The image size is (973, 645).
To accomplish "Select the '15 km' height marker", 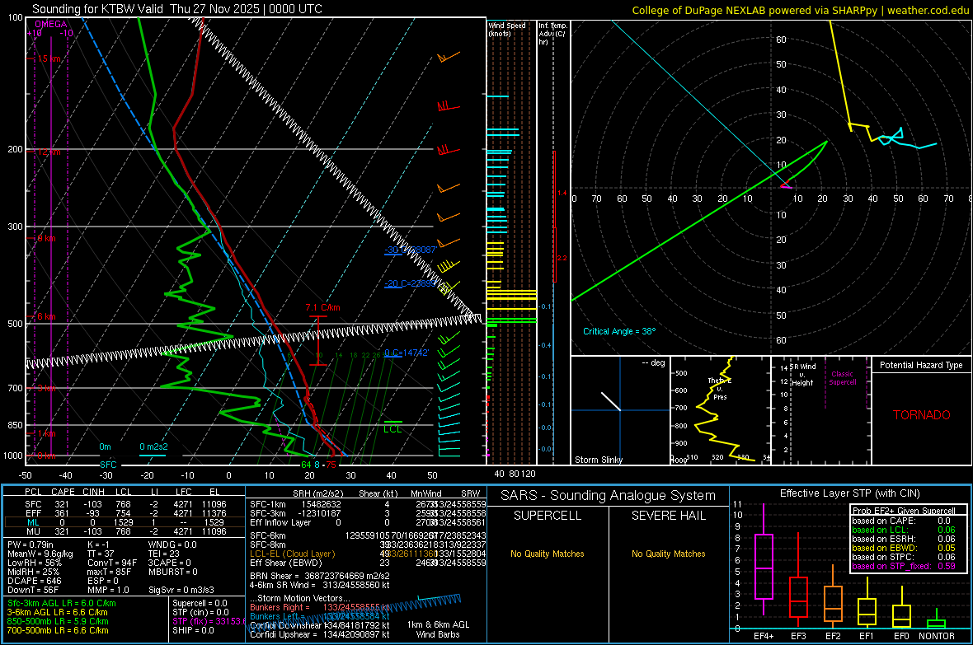I will 49,59.
